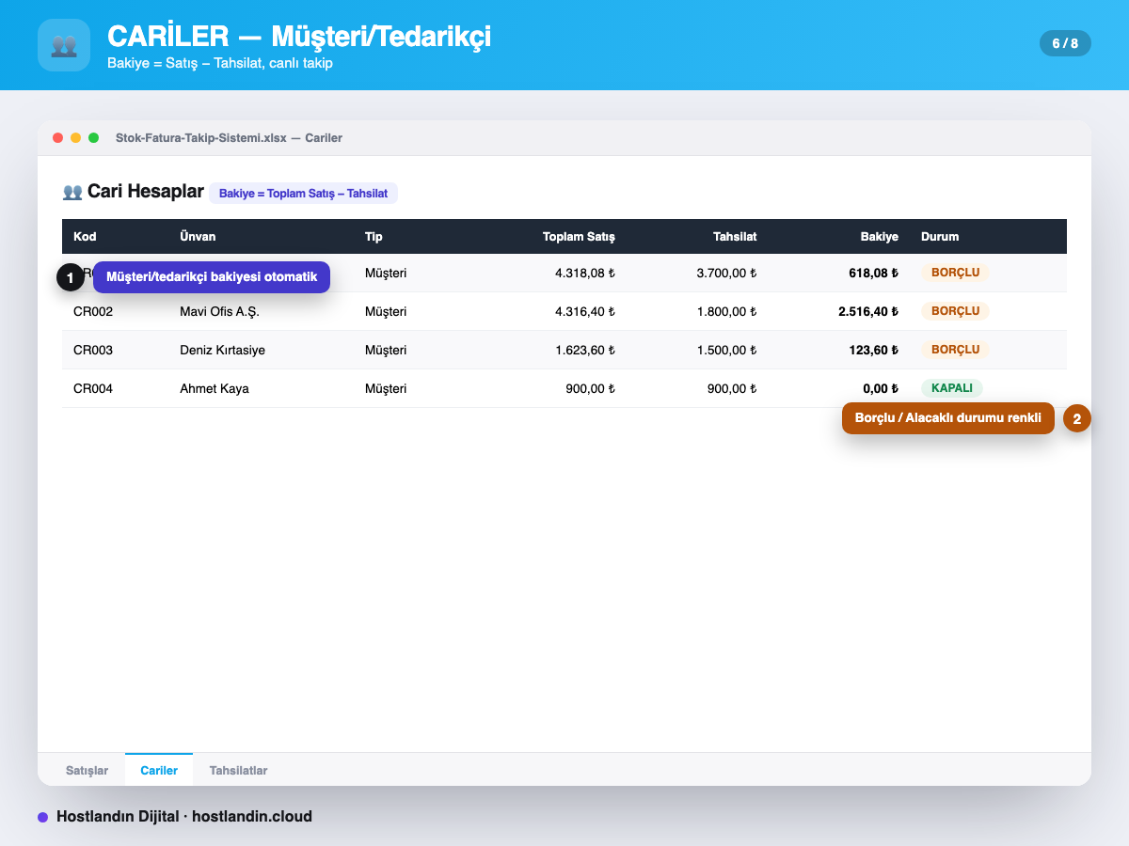Click the 6 / 8 page indicator

click(x=1065, y=43)
